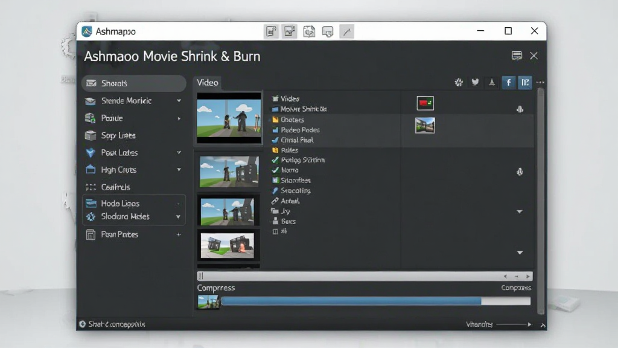
Task: Open settings gear above the file list
Action: click(459, 82)
